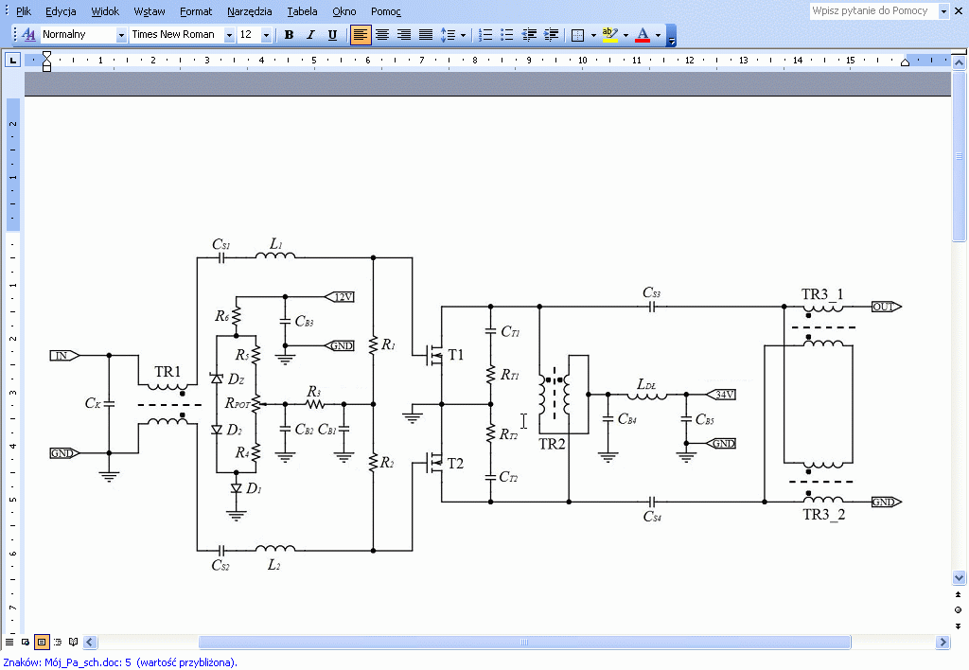Expand the Times New Roman font dropdown
Viewport: 969px width, 670px height.
click(229, 35)
